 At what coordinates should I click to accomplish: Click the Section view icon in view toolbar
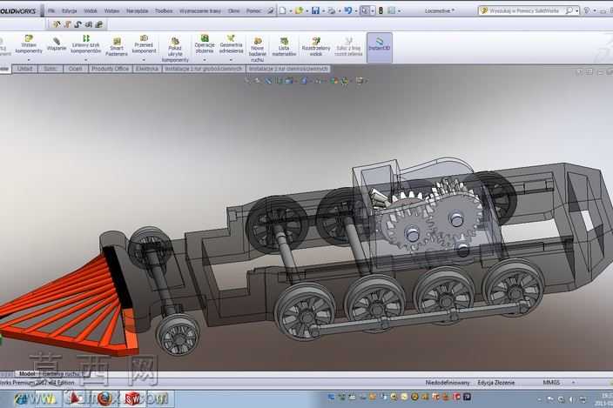point(280,81)
